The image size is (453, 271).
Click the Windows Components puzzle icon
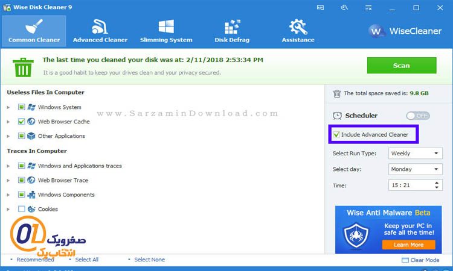click(x=31, y=195)
